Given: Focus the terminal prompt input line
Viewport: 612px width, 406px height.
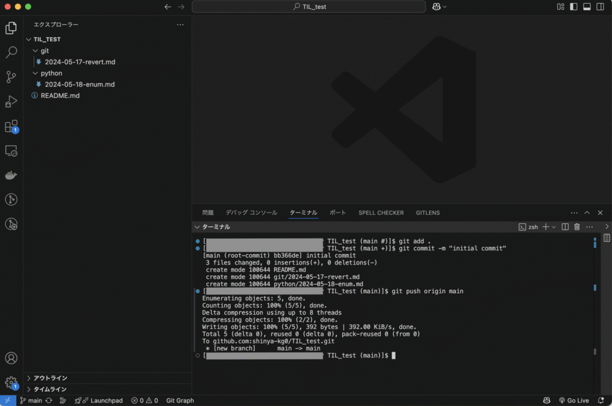Looking at the screenshot, I should click(393, 356).
